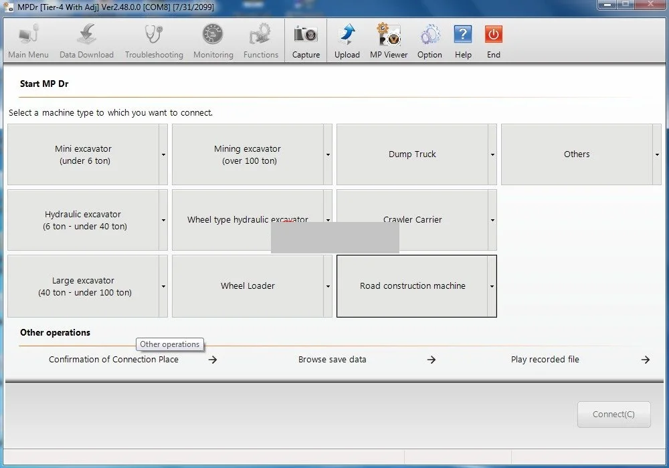Start an Upload with the arrow icon
The height and width of the screenshot is (468, 669).
coord(347,37)
